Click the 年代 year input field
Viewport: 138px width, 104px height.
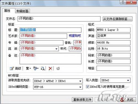(75, 49)
